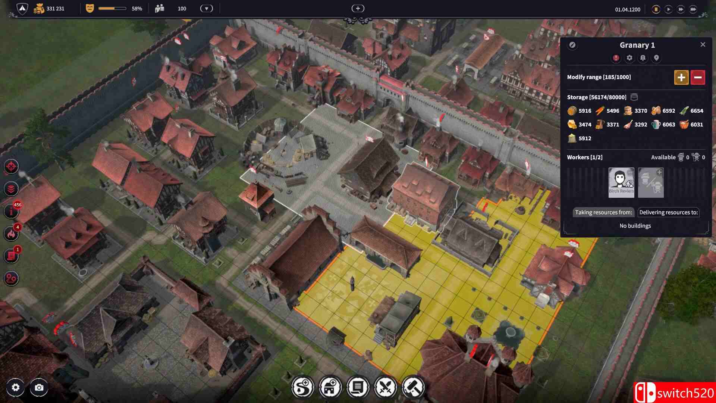The width and height of the screenshot is (716, 403).
Task: Open the info alerts with 456 badge
Action: tap(11, 211)
